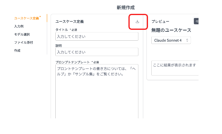The width and height of the screenshot is (222, 134).
Task: Click the ユースケース定義 form heading
Action: (69, 22)
